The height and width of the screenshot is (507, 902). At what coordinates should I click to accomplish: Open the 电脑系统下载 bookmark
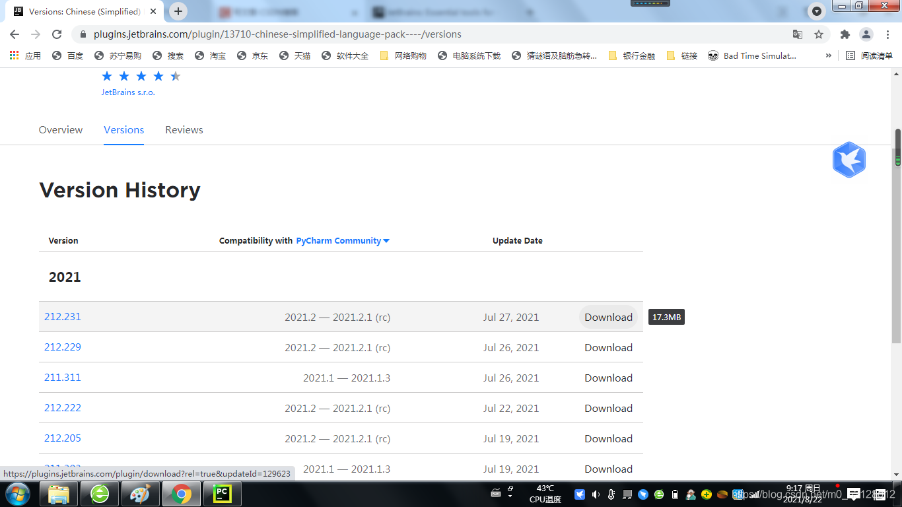[469, 56]
